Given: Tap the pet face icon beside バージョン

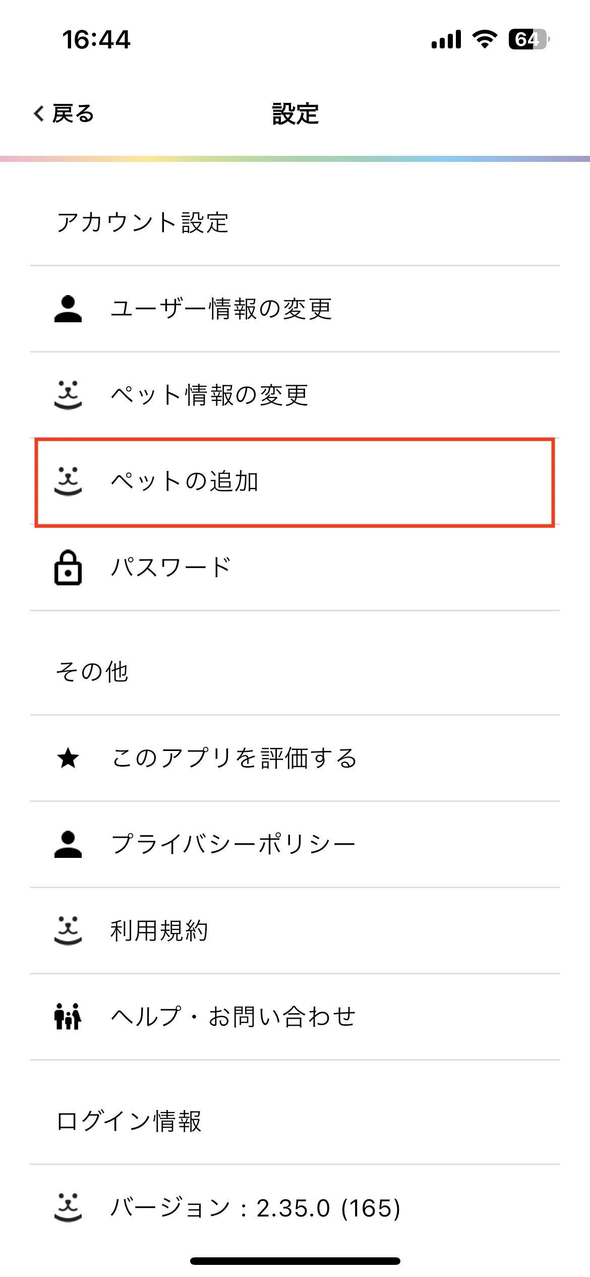Looking at the screenshot, I should [68, 1207].
